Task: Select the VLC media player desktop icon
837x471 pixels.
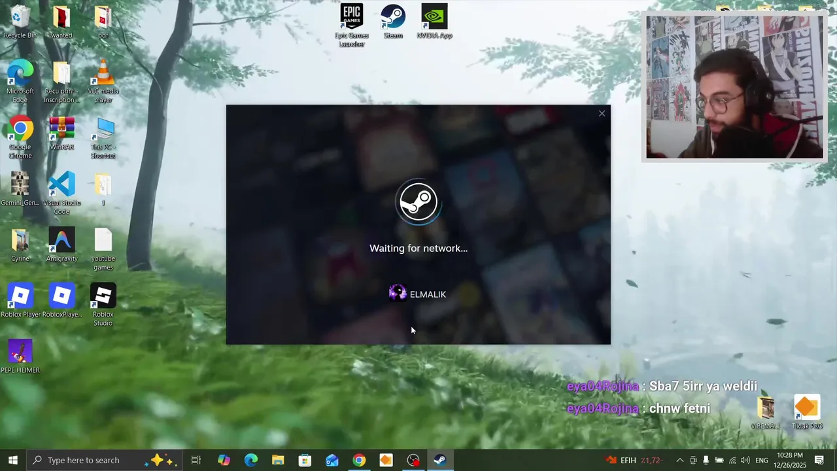Action: click(x=103, y=82)
